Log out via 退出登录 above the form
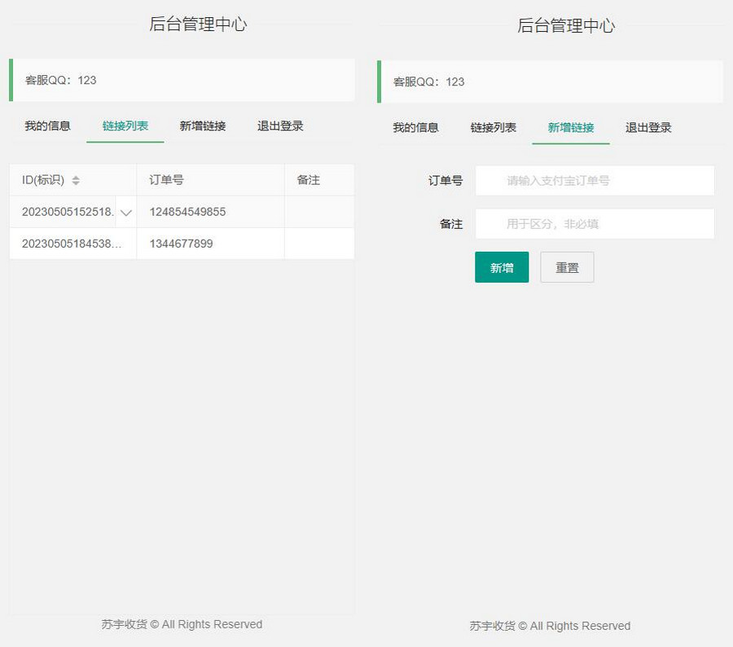The image size is (733, 647). point(648,128)
